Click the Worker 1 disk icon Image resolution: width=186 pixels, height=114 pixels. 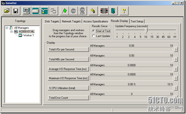(20, 35)
